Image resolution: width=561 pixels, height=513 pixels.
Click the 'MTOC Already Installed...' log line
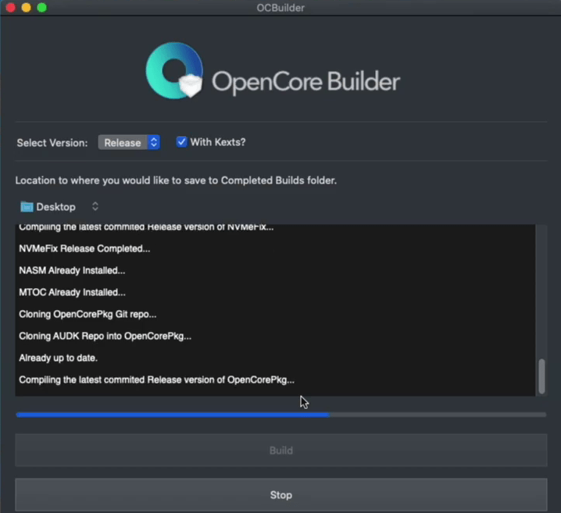tap(72, 293)
